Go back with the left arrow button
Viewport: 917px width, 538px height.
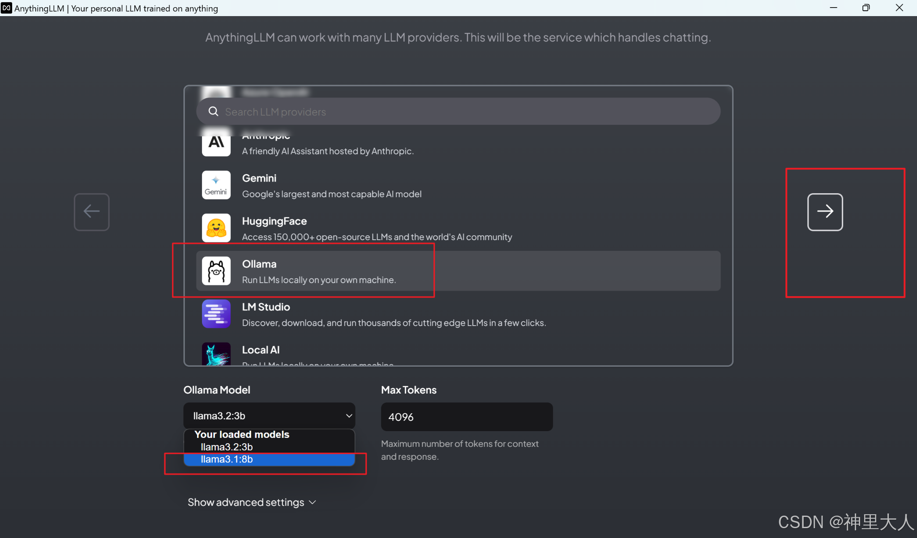91,212
